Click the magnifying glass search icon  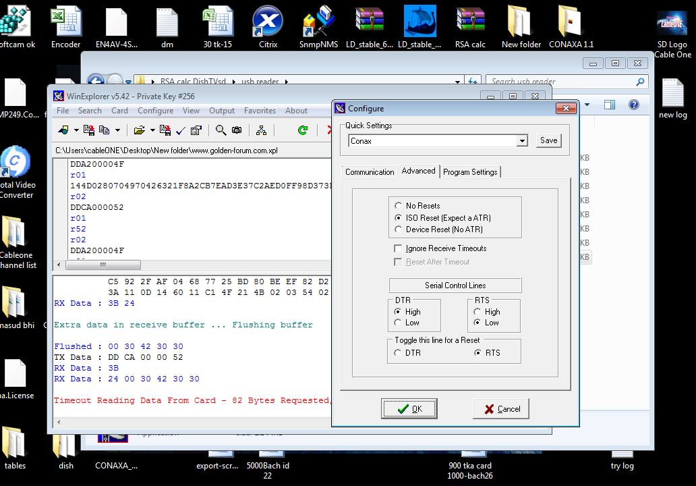coord(221,130)
